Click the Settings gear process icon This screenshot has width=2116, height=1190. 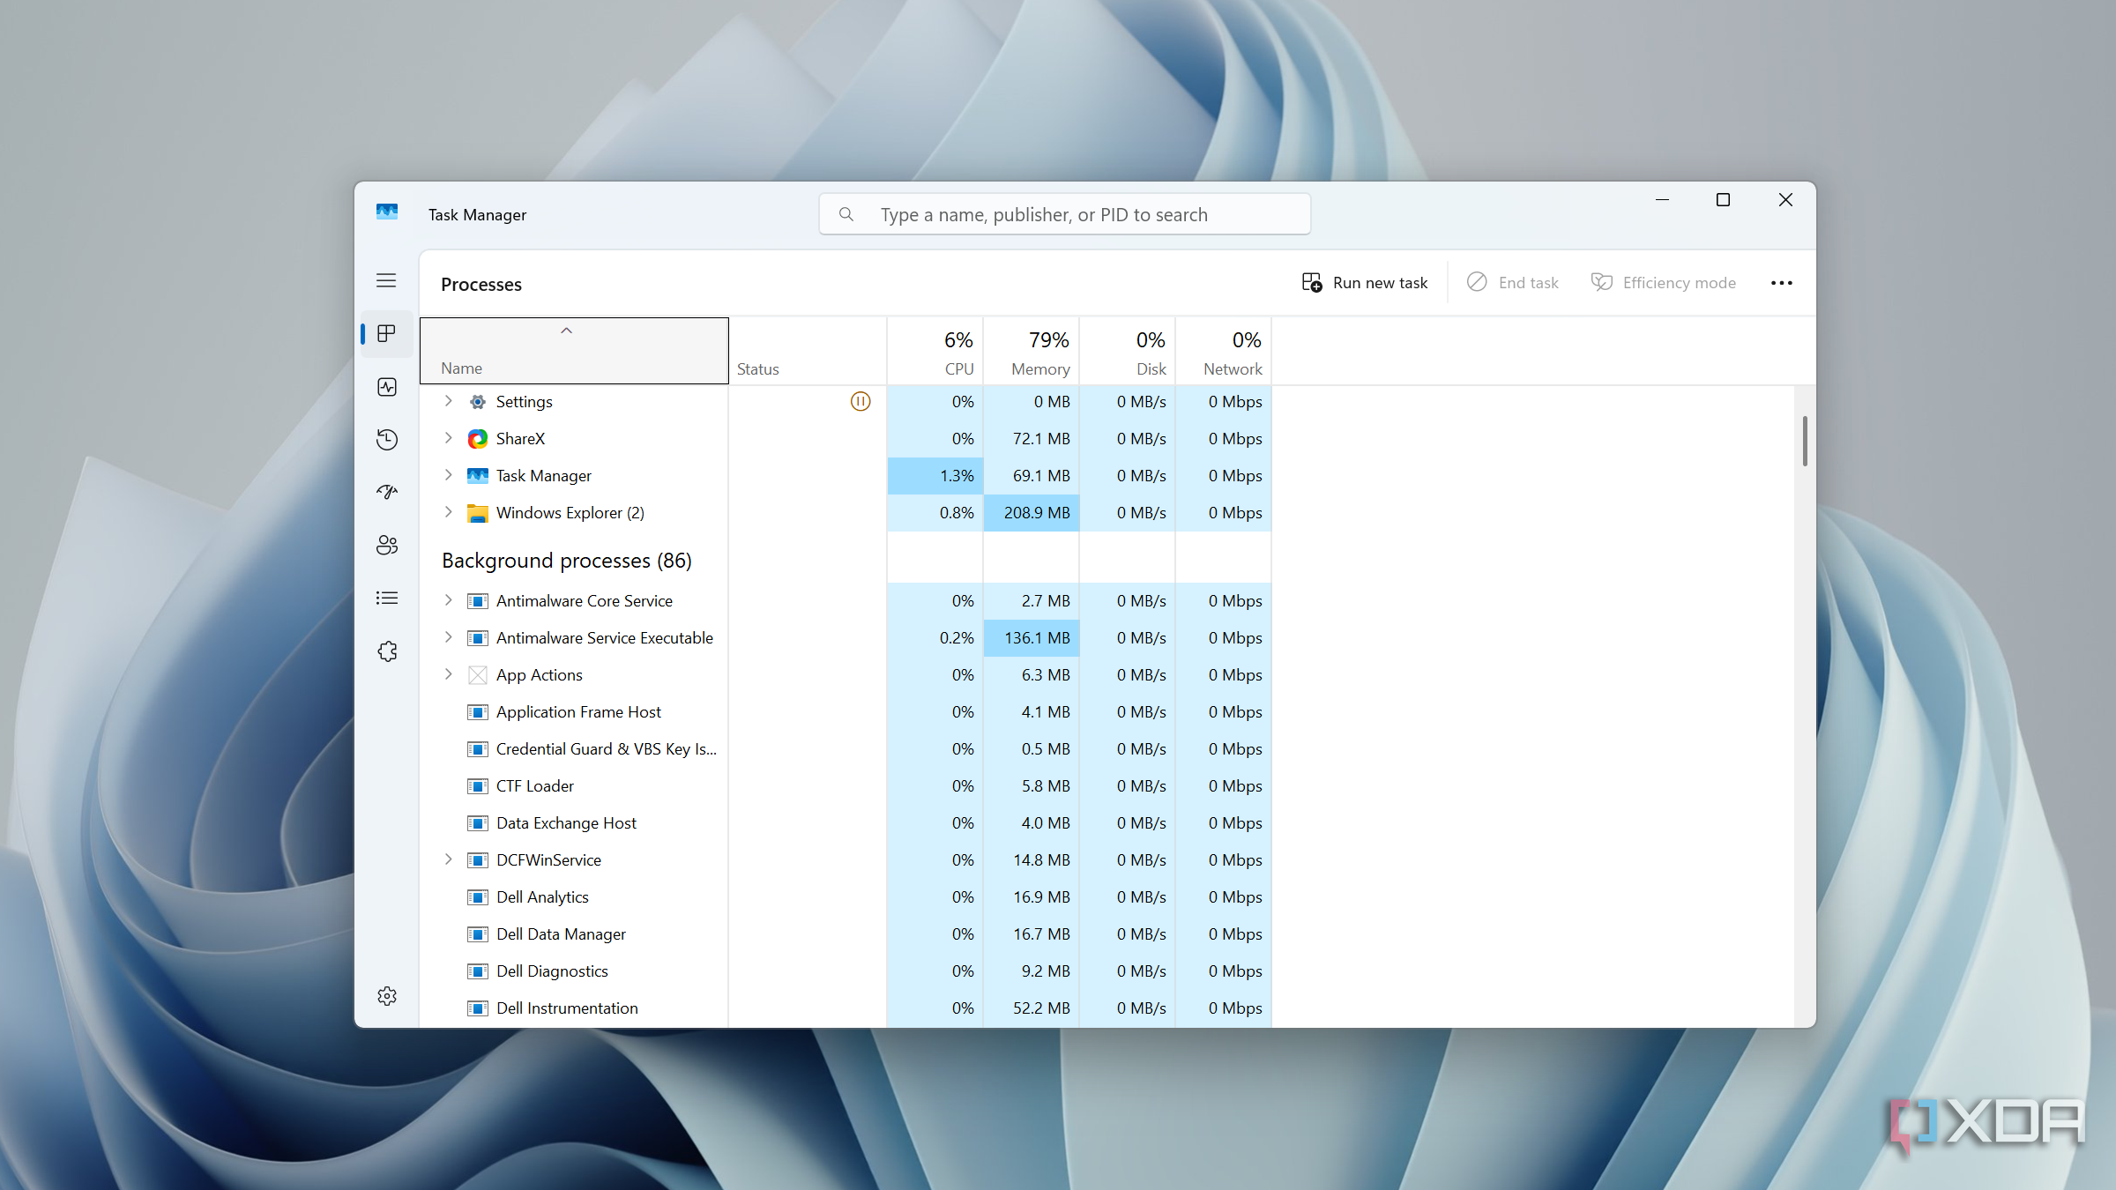pos(477,401)
